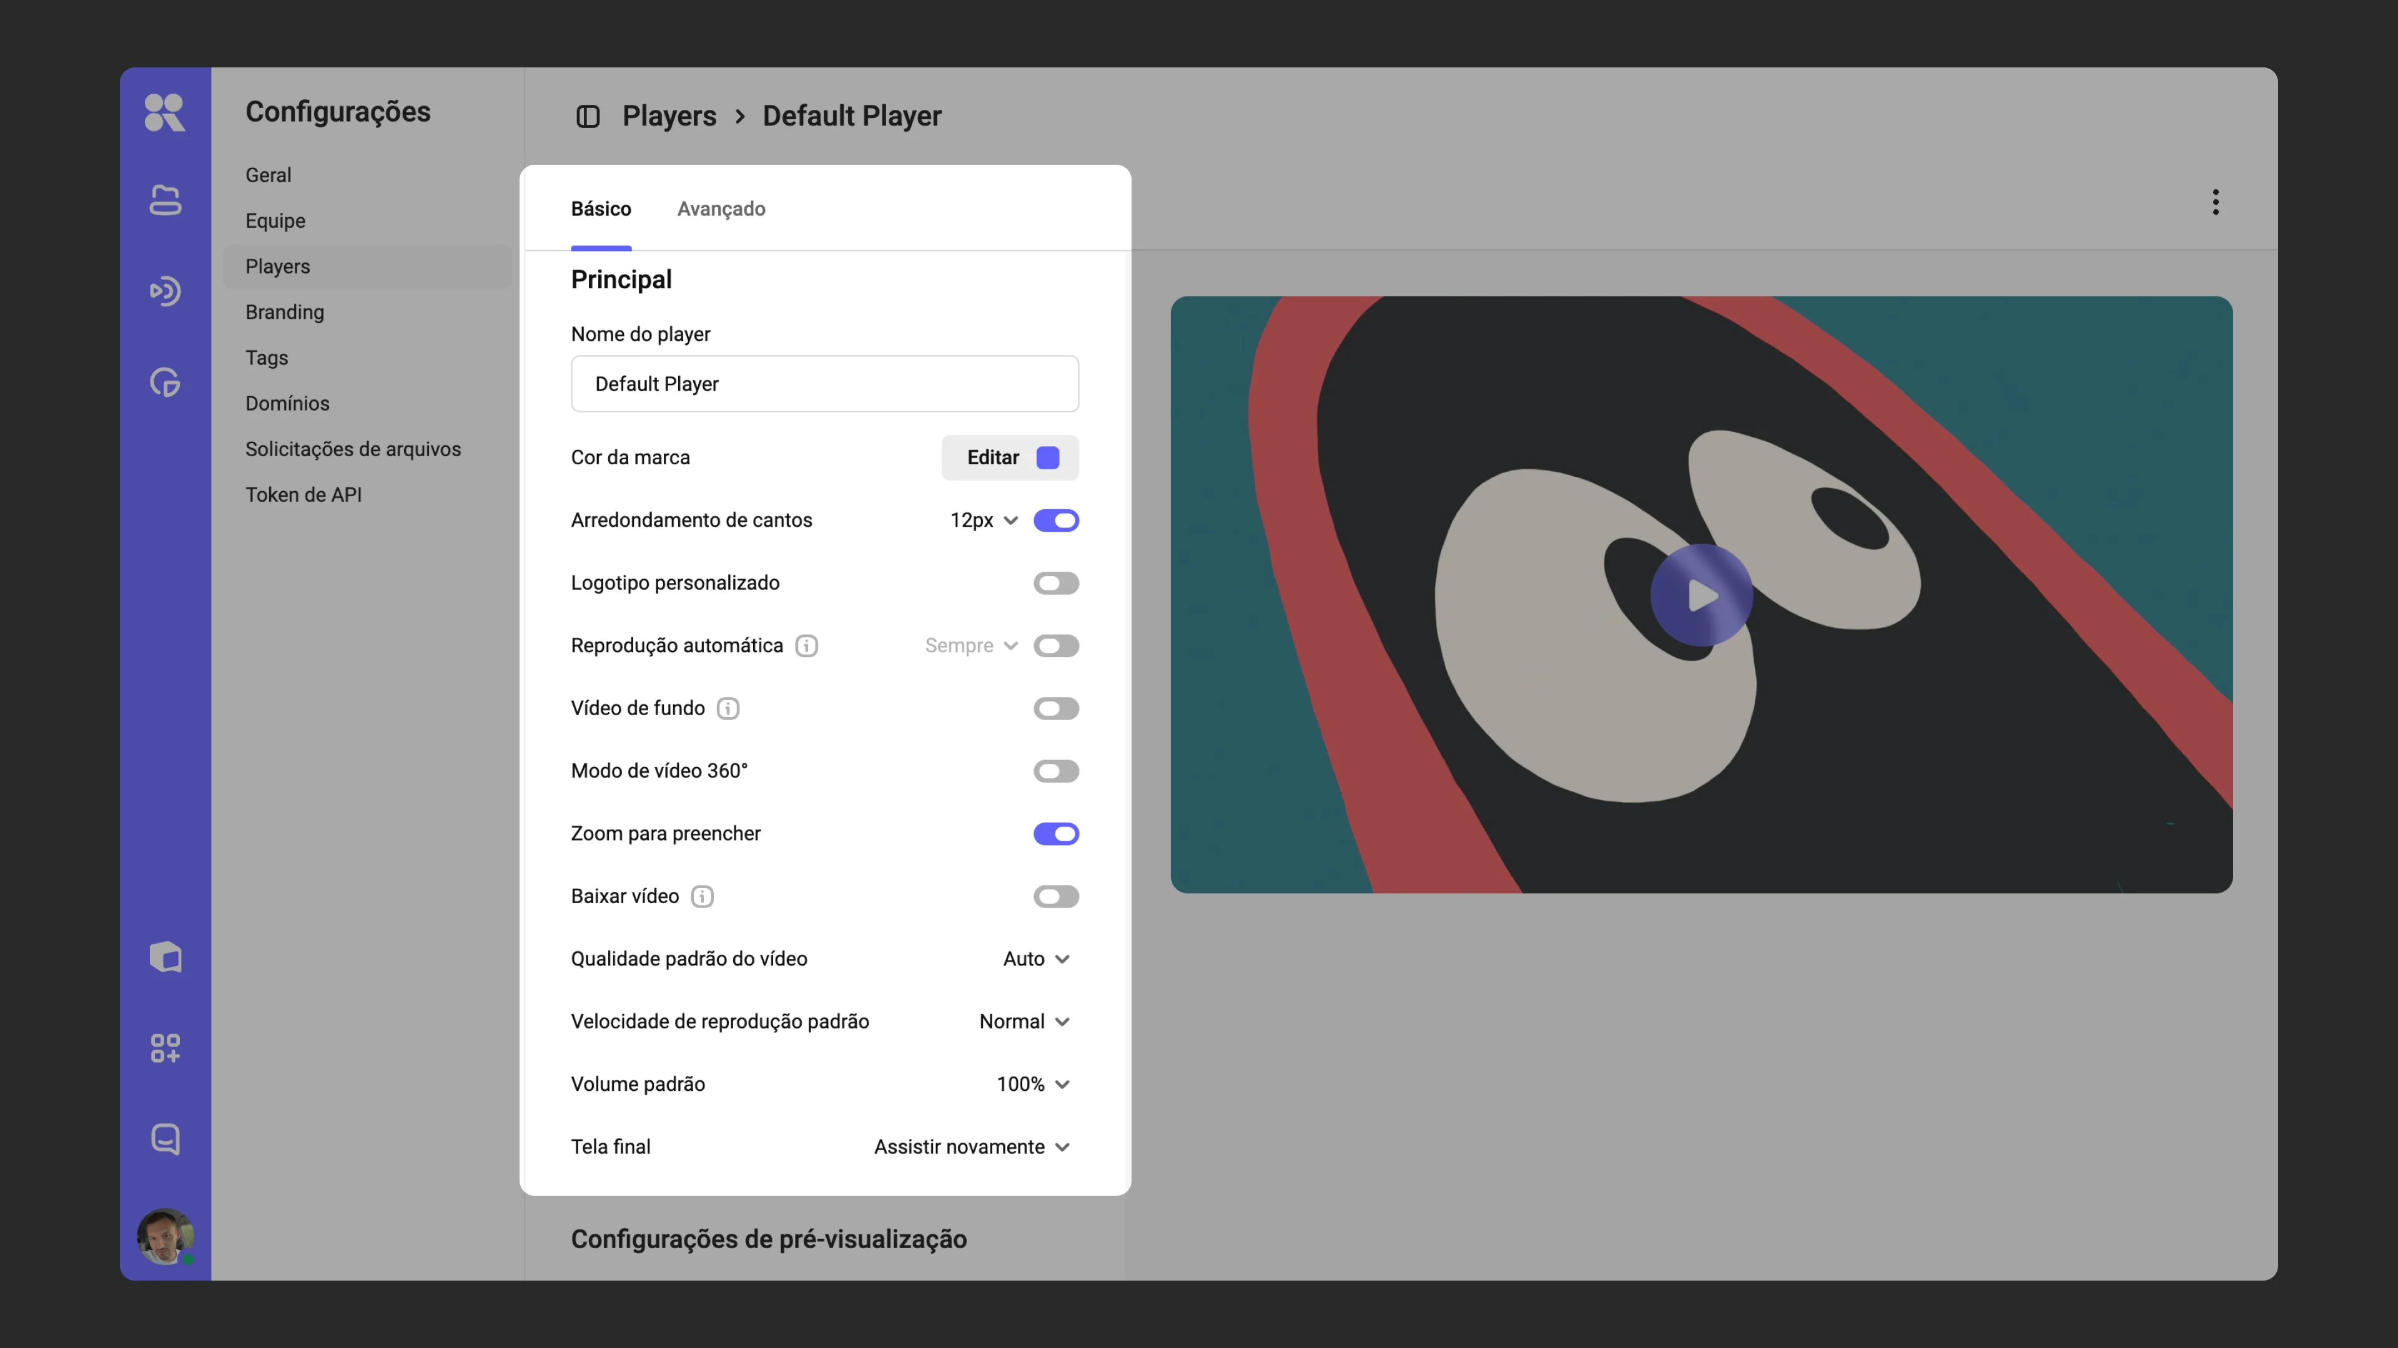This screenshot has height=1348, width=2398.
Task: Open the Auto video quality dropdown
Action: (x=1036, y=959)
